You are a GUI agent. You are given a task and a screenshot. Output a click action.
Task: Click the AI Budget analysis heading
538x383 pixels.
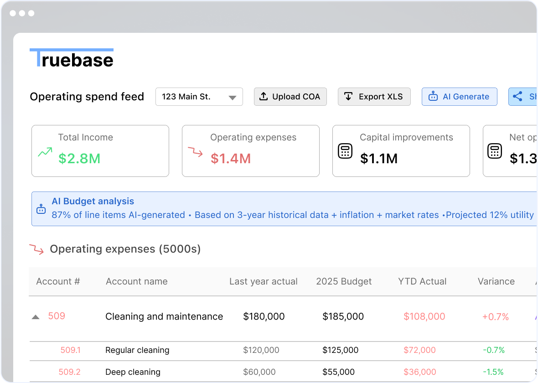coord(93,201)
